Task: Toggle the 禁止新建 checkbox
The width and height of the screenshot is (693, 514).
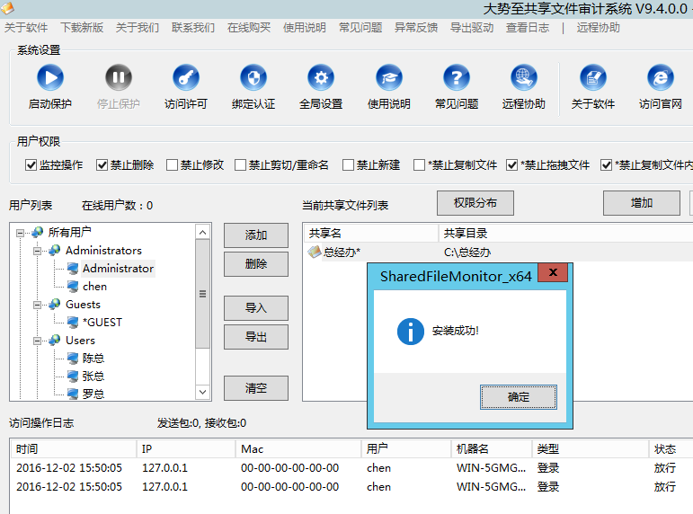Action: 349,165
